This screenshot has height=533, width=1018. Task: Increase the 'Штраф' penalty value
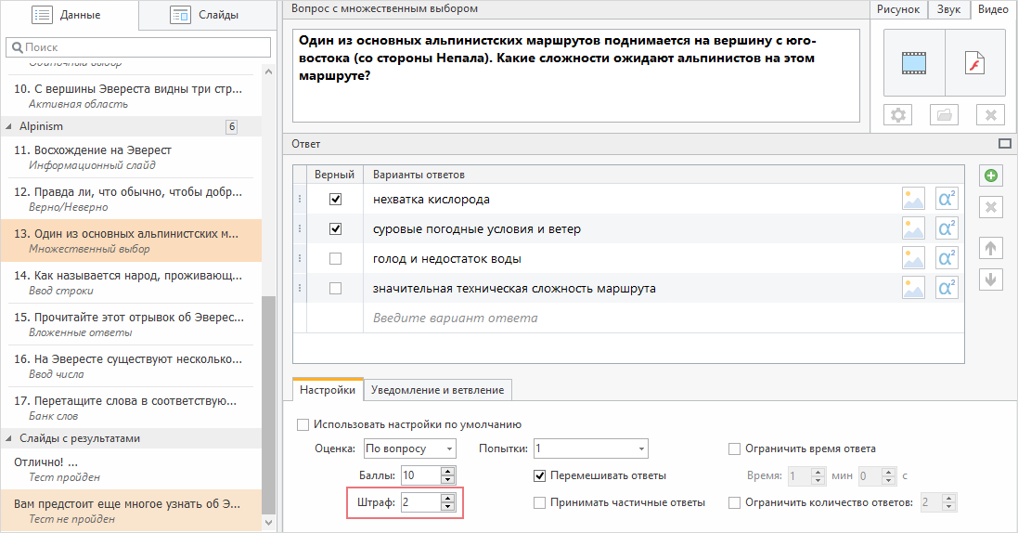tap(448, 498)
